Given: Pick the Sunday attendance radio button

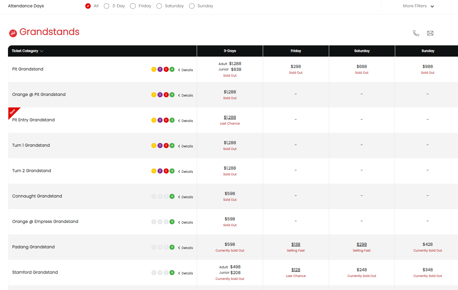Looking at the screenshot, I should 192,6.
